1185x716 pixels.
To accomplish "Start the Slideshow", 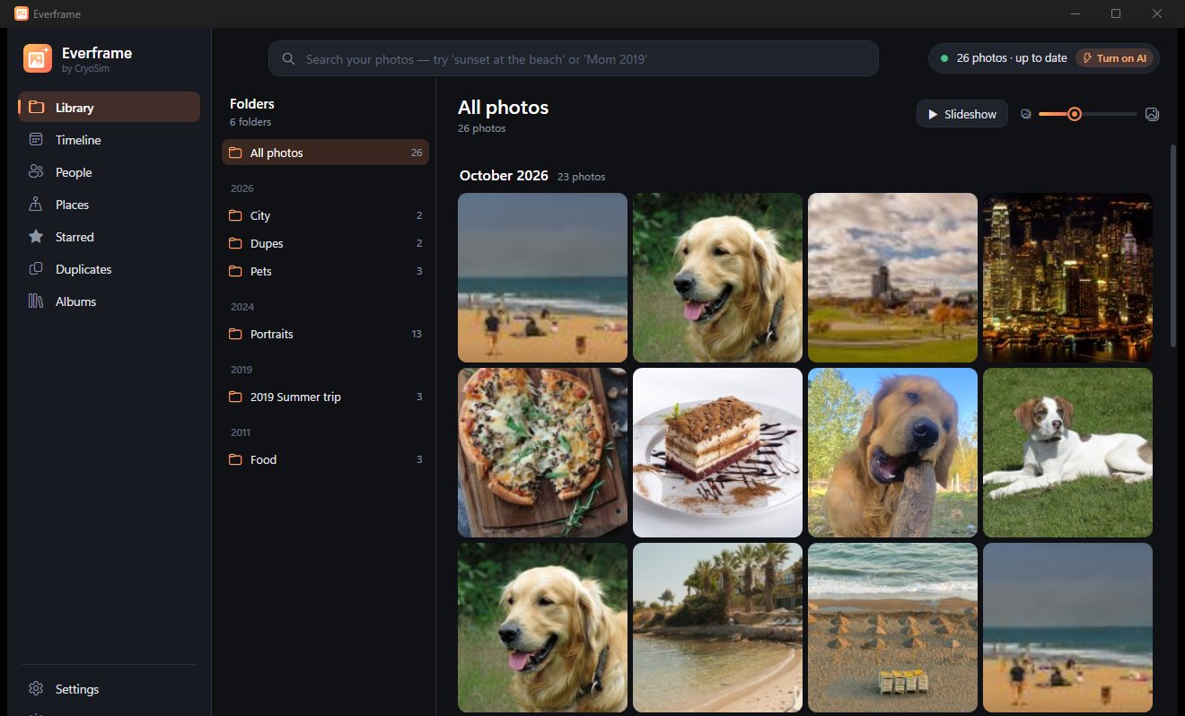I will 962,114.
